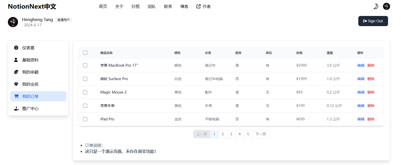Open the 作者 external nav link
This screenshot has height=165, width=401.
[x=204, y=6]
